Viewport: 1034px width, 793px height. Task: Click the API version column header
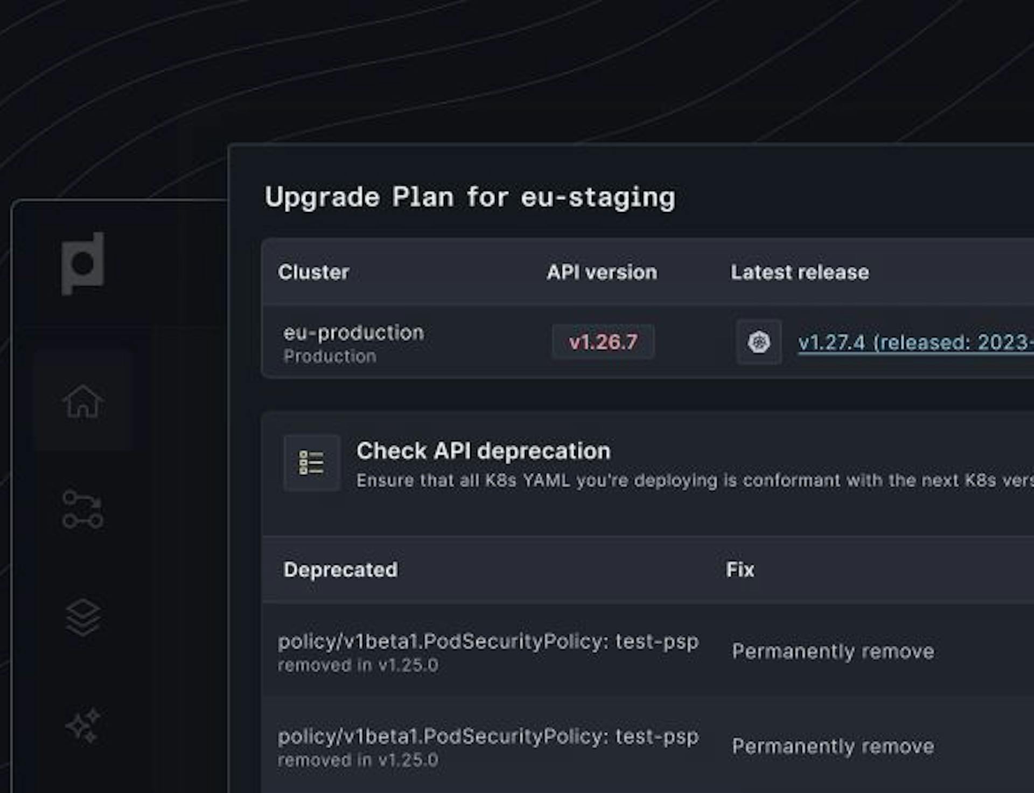coord(602,272)
